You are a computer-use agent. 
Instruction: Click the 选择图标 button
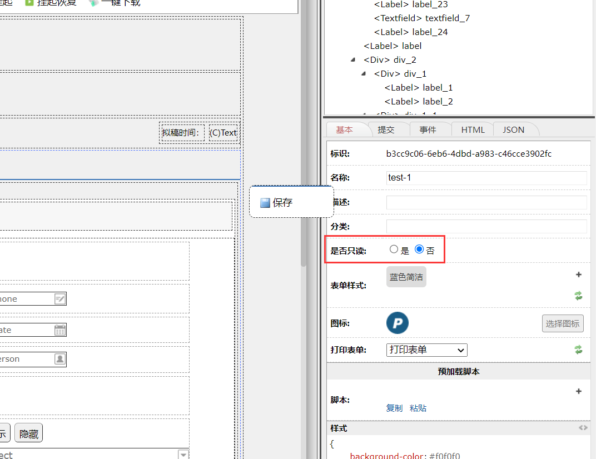[563, 324]
